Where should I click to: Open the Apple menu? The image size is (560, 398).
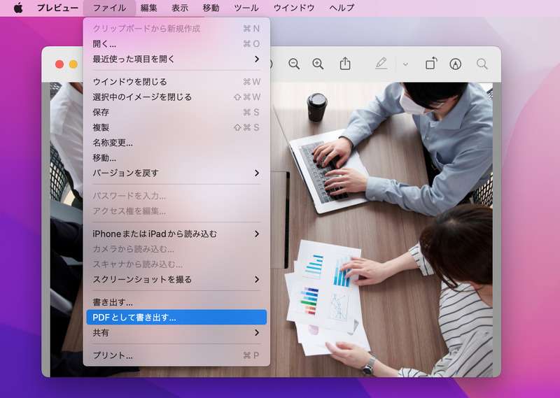tap(18, 8)
